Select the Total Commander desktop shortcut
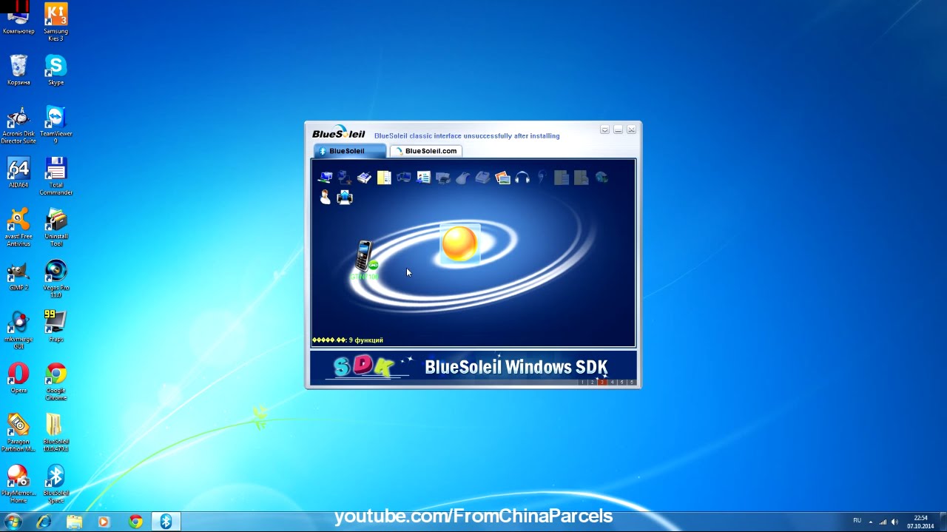 [55, 176]
